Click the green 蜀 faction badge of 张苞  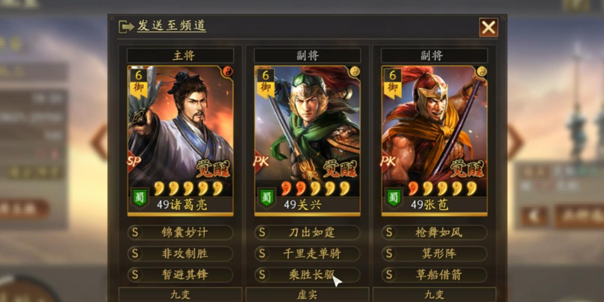[x=393, y=198]
